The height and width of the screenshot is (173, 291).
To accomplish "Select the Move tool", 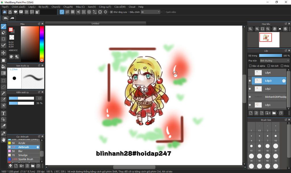I will click(x=3, y=53).
